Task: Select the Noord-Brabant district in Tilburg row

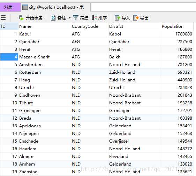Action: point(135,103)
